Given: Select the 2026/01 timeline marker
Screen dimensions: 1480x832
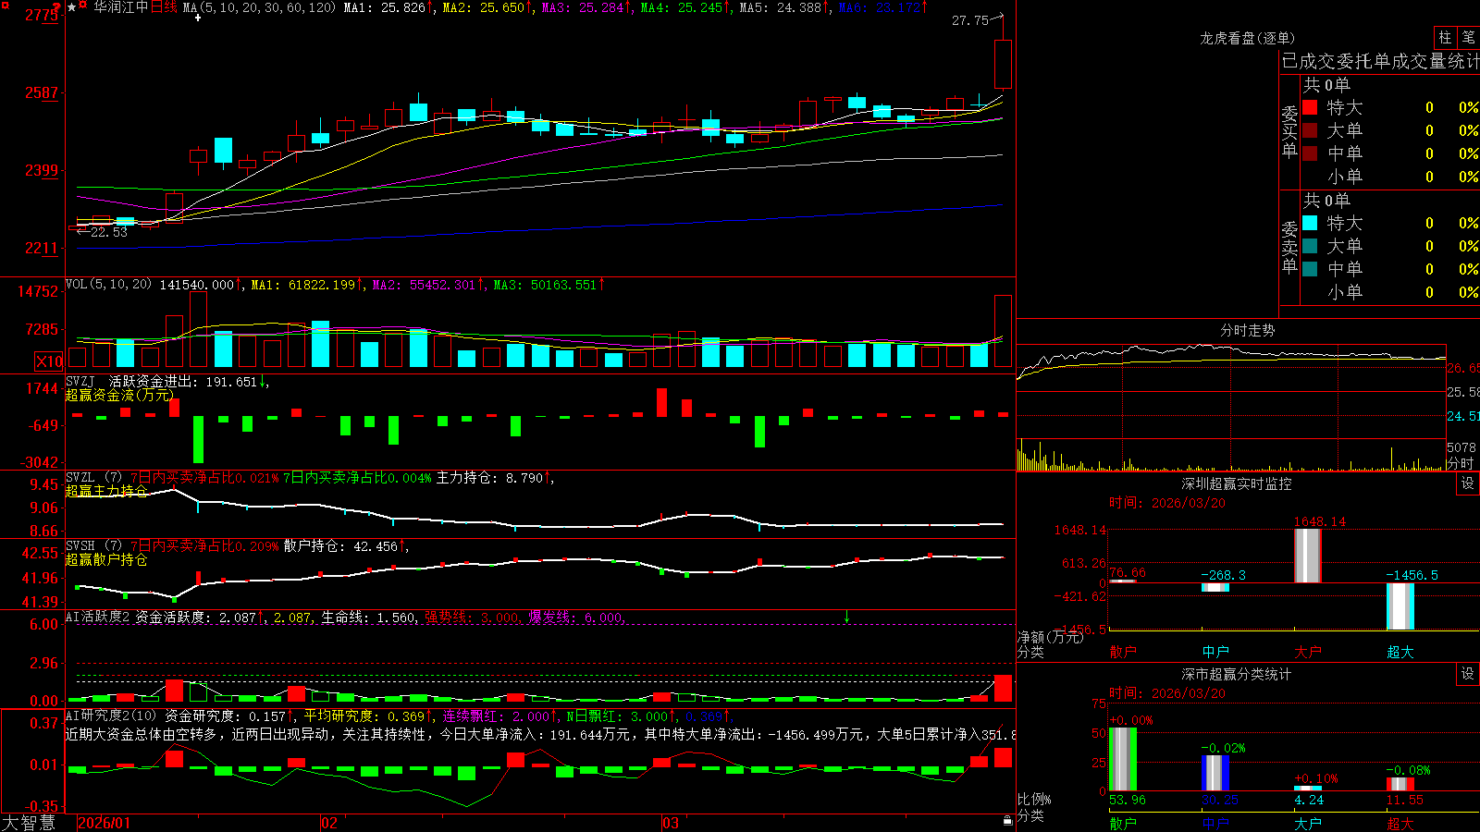Looking at the screenshot, I should coord(105,823).
